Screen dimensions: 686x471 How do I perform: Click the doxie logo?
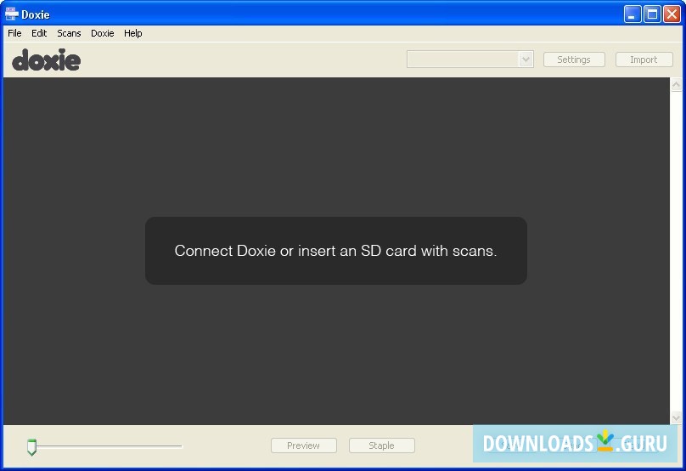(47, 60)
